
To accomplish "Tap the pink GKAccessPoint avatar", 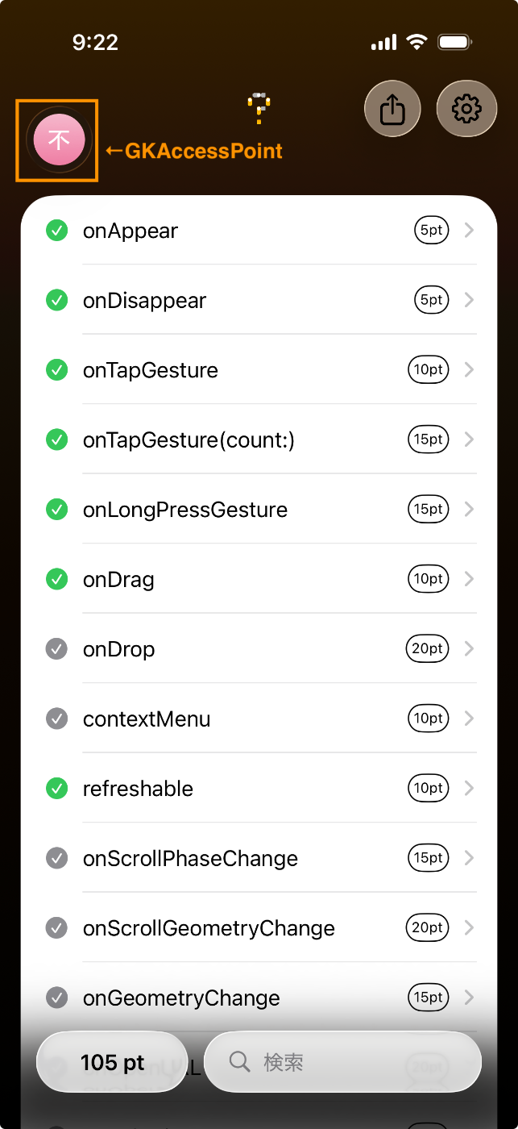I will click(59, 140).
